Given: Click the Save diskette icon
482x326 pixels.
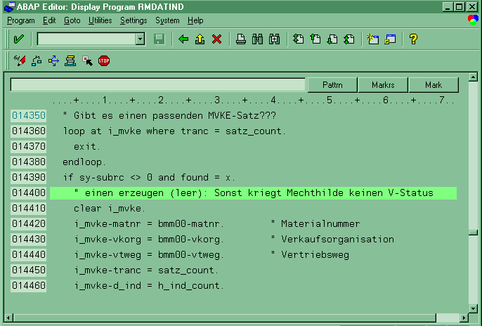Looking at the screenshot, I should click(159, 39).
